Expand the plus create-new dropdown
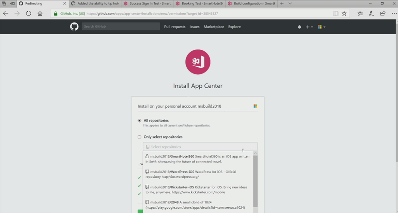398x213 pixels. (x=309, y=27)
